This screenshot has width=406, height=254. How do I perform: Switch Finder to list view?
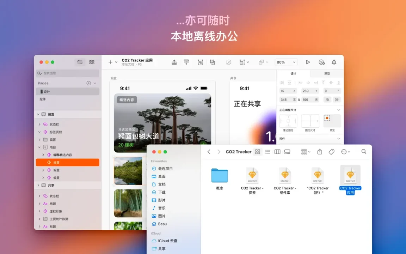coord(267,152)
